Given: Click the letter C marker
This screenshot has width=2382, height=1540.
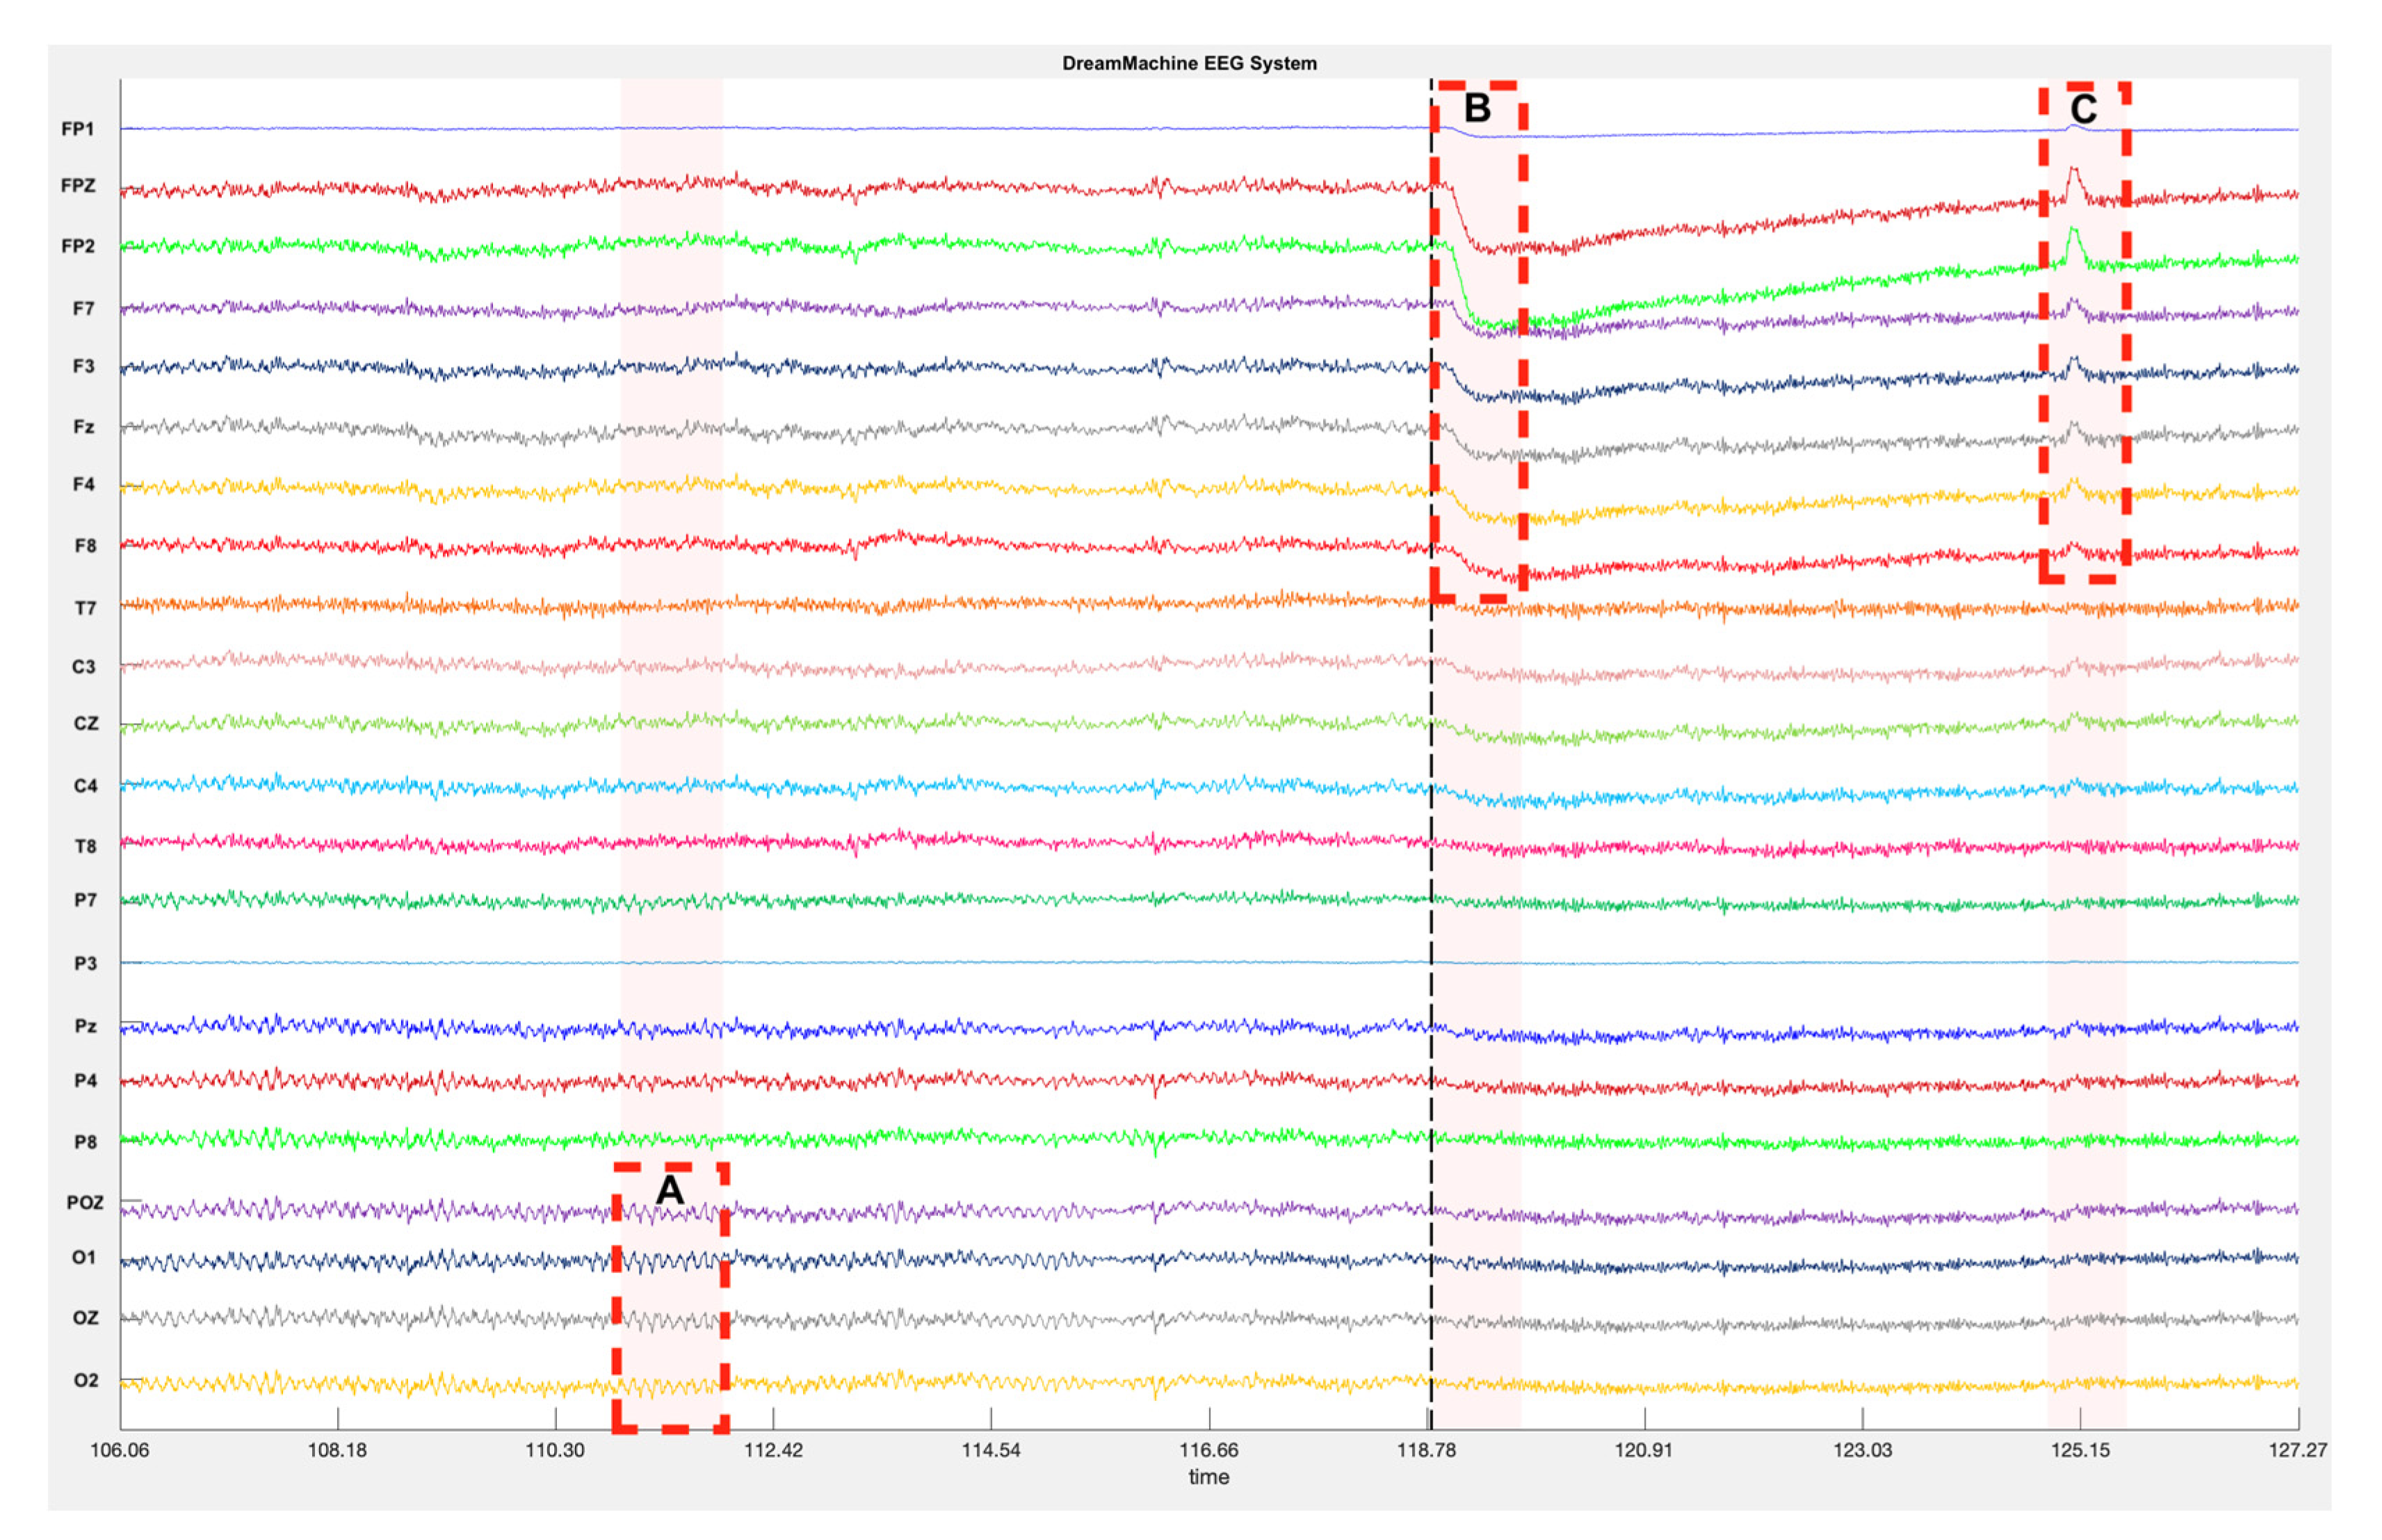Looking at the screenshot, I should pos(2083,108).
